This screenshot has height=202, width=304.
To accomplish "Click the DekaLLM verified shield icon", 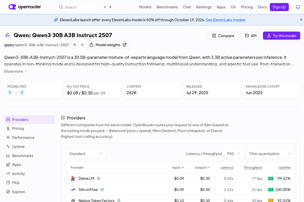I will pos(99,179).
